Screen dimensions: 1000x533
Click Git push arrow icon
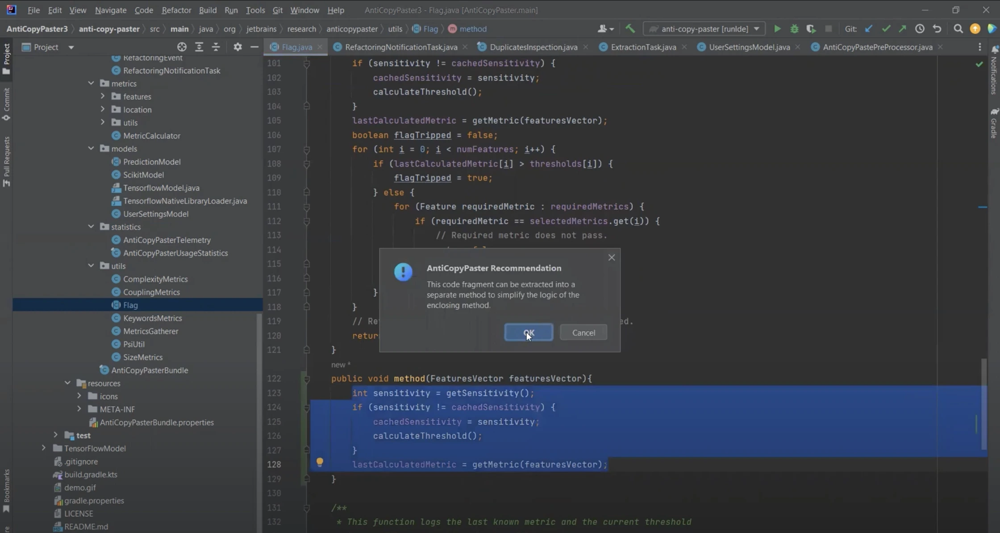pos(903,29)
